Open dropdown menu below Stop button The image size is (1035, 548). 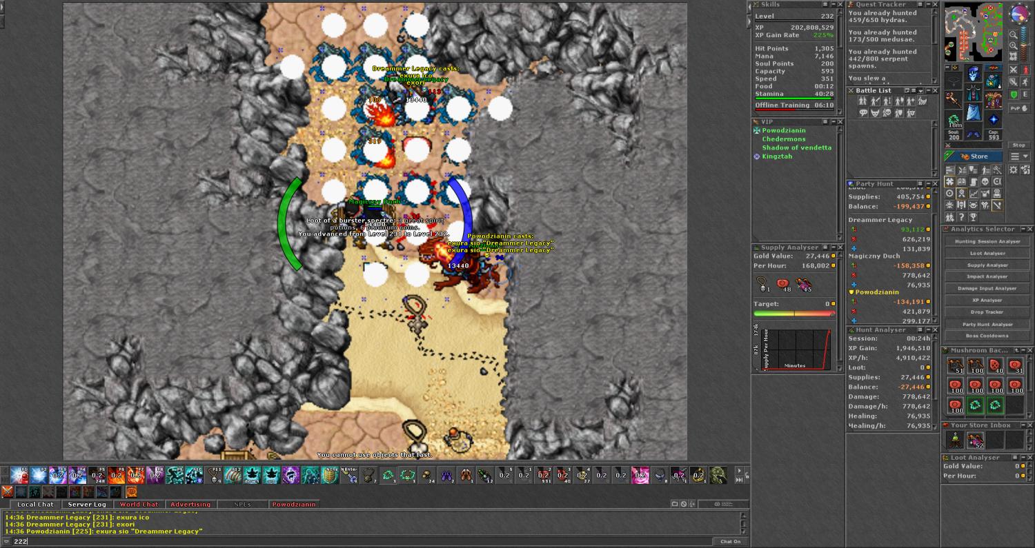click(1019, 156)
